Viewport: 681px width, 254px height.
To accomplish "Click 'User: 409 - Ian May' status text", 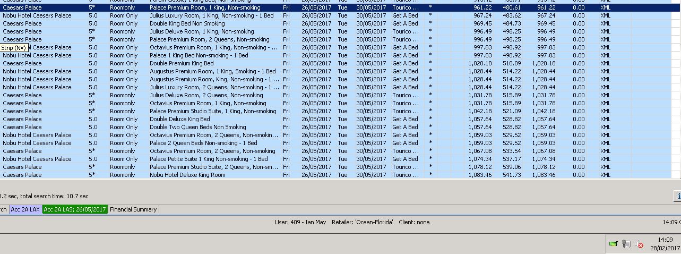I will pyautogui.click(x=300, y=222).
